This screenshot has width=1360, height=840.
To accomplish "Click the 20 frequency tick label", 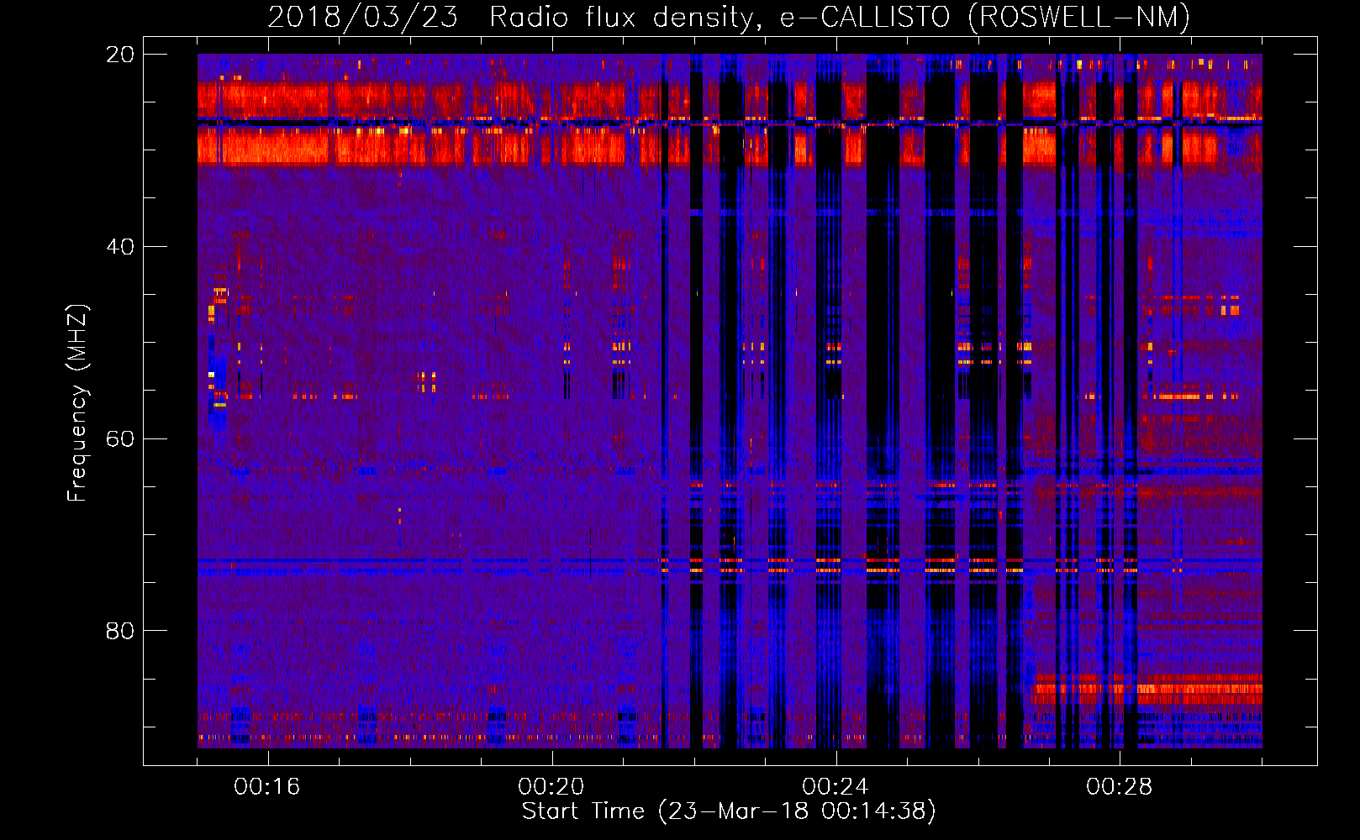I will 120,55.
